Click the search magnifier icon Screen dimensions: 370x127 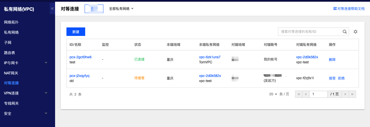pos(344,32)
